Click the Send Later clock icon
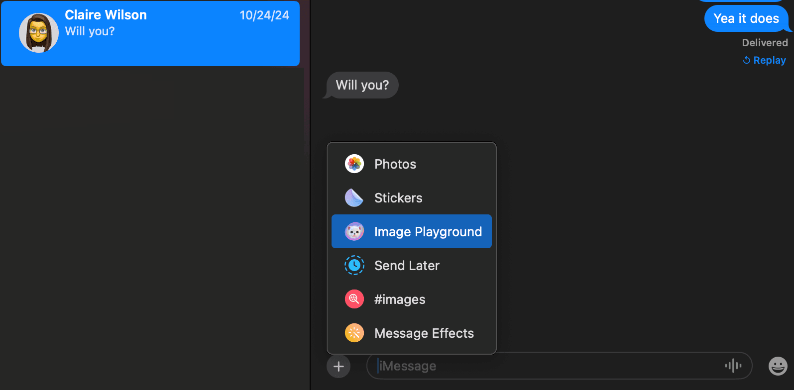The image size is (794, 390). click(354, 266)
